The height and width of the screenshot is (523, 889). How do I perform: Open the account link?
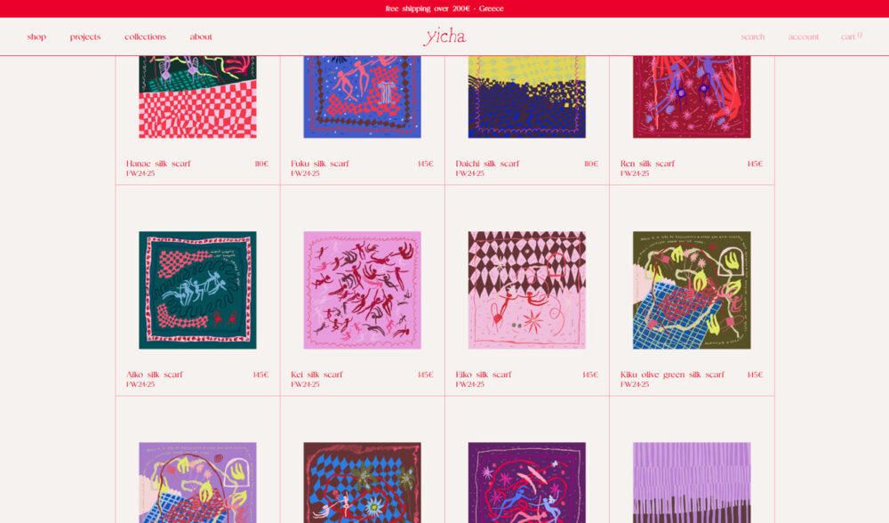[x=803, y=36]
